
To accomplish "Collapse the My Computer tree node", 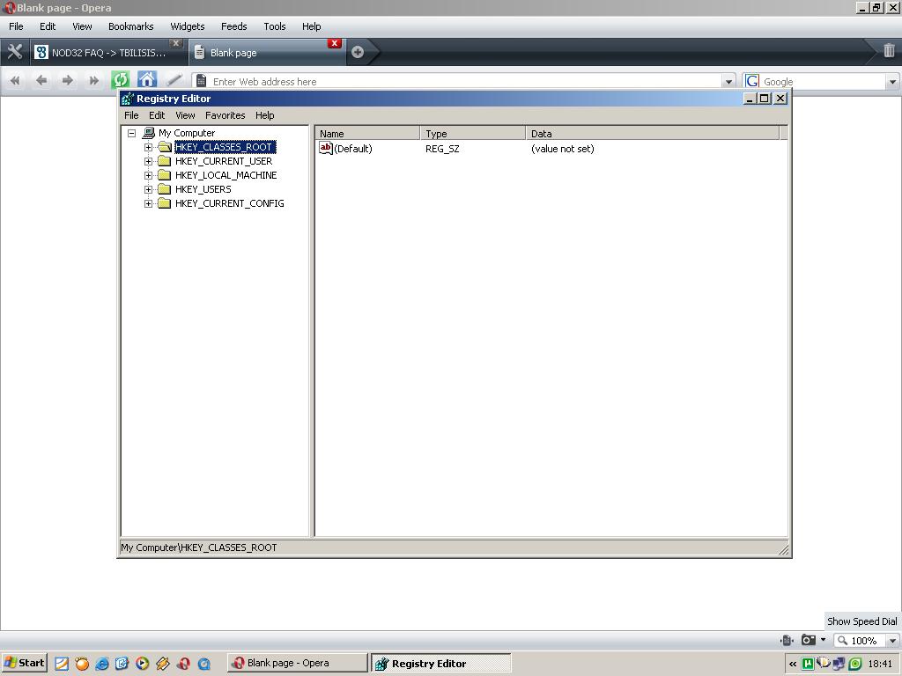I will [131, 133].
